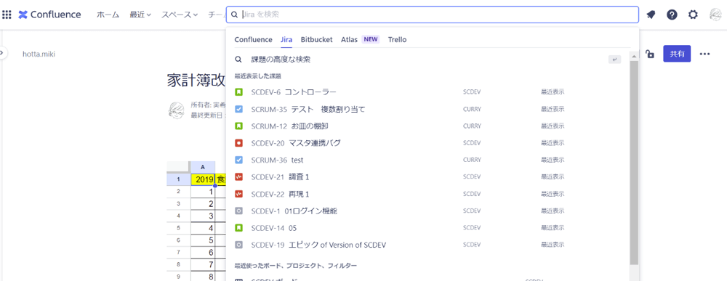
Task: Click the task icon for SCRUM-36
Action: [x=238, y=160]
